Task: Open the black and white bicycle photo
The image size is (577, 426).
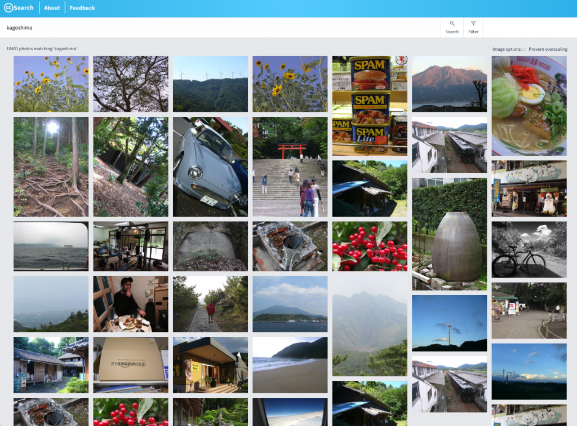Action: (x=529, y=249)
